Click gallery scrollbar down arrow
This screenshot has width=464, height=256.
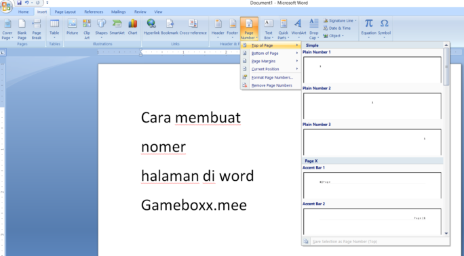[446, 233]
